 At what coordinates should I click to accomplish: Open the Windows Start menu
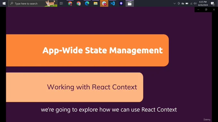pyautogui.click(x=4, y=4)
